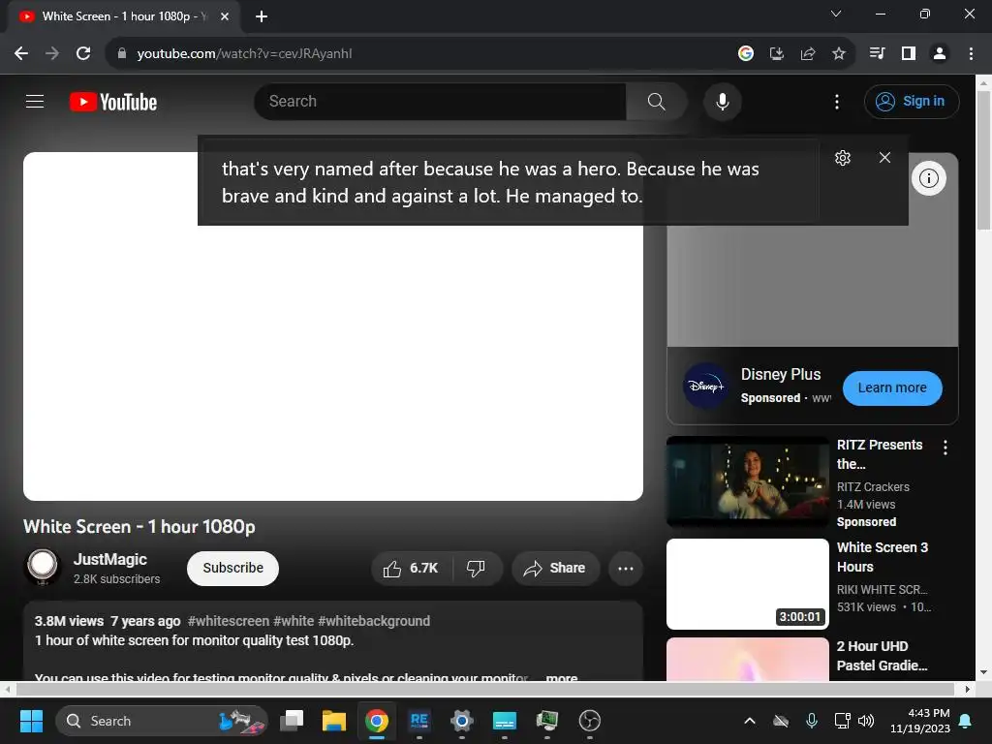Go forward with browser forward arrow

tap(52, 53)
